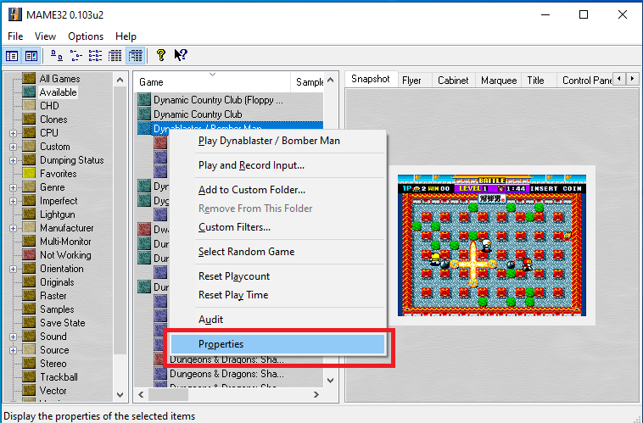The width and height of the screenshot is (643, 423).
Task: Choose Reset Playcount
Action: pos(277,276)
